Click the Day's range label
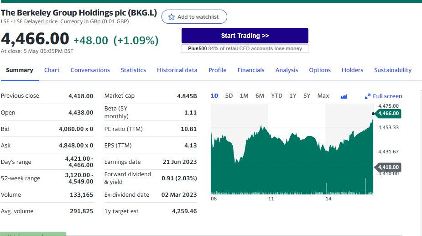Screen dimensions: 422x236 pyautogui.click(x=16, y=162)
